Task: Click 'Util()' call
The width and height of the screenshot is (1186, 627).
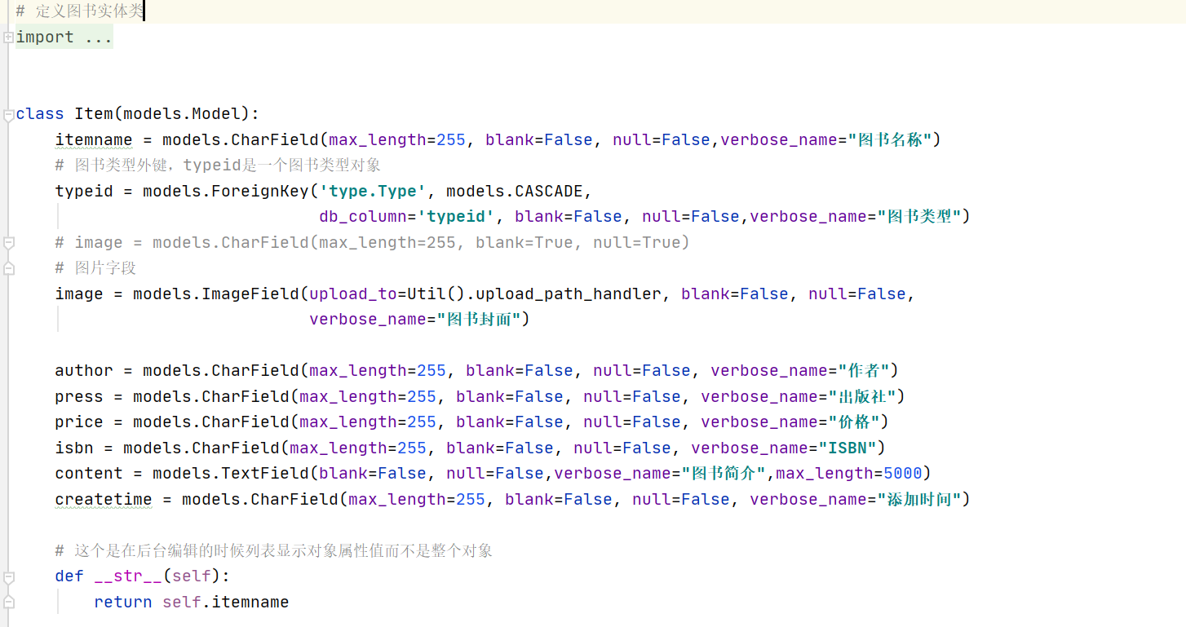Action: coord(436,294)
